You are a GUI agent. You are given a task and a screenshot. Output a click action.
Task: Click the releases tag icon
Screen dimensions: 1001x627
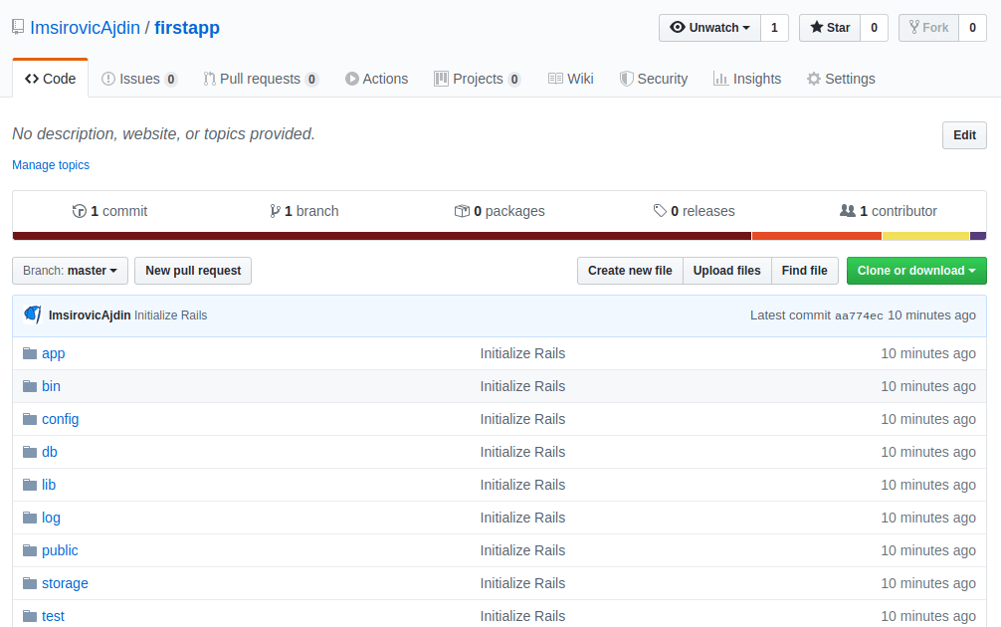point(660,211)
